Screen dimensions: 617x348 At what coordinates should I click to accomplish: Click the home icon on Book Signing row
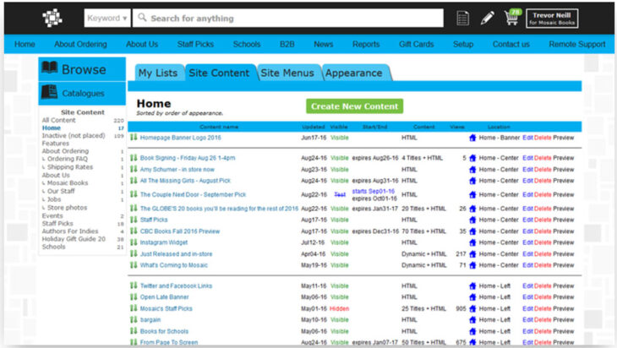click(x=472, y=158)
